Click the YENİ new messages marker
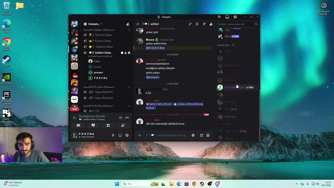The width and height of the screenshot is (334, 188). click(206, 115)
